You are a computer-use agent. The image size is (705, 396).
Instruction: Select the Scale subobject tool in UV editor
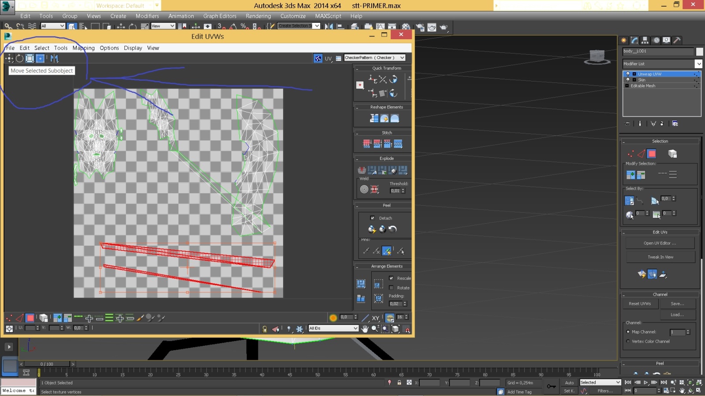(x=30, y=58)
